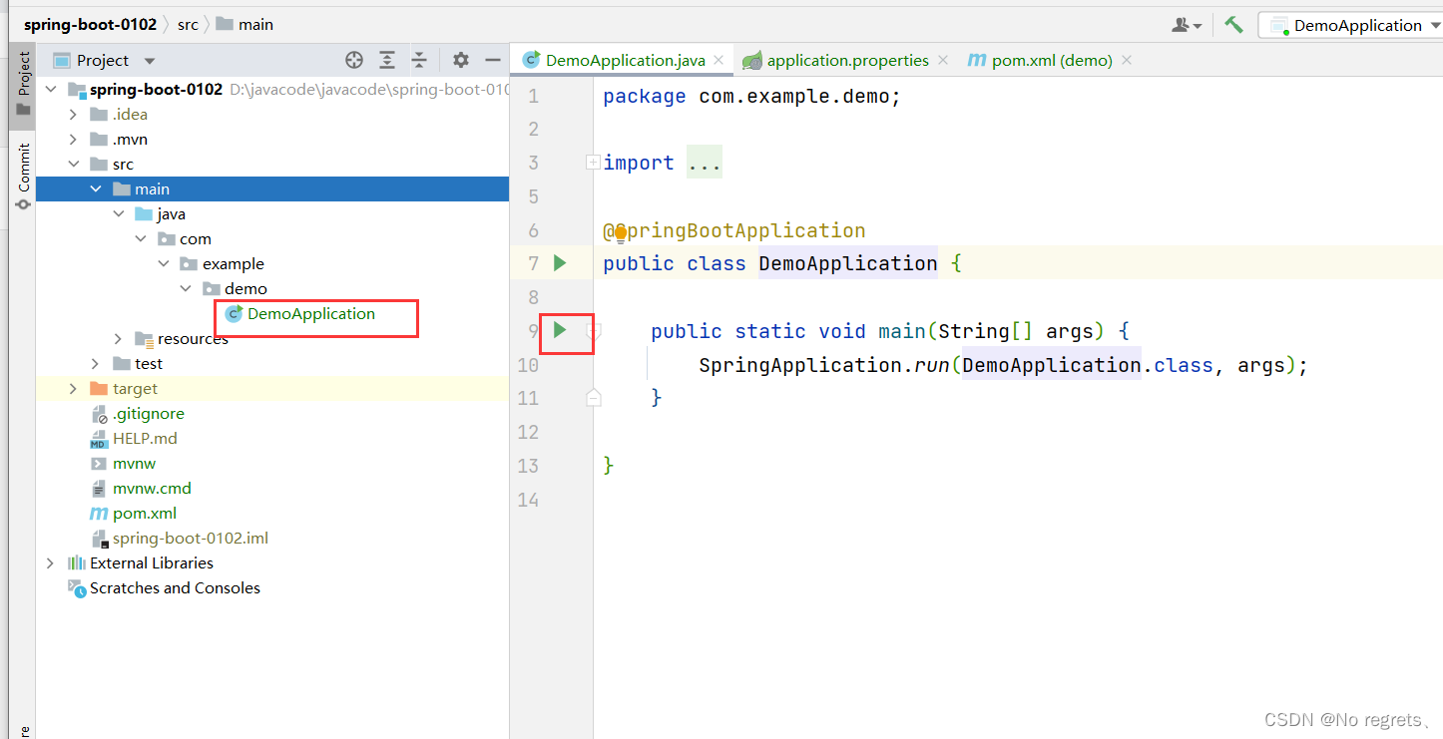Click the folded import ellipsis
1443x739 pixels.
(705, 163)
